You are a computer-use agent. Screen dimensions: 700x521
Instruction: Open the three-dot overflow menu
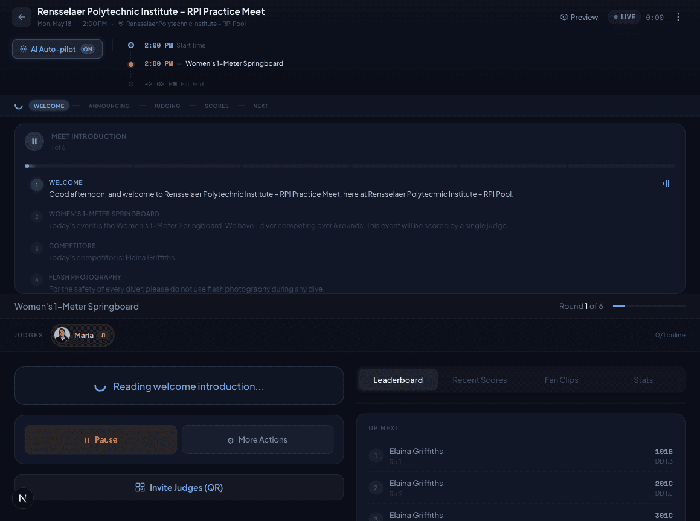pos(678,17)
